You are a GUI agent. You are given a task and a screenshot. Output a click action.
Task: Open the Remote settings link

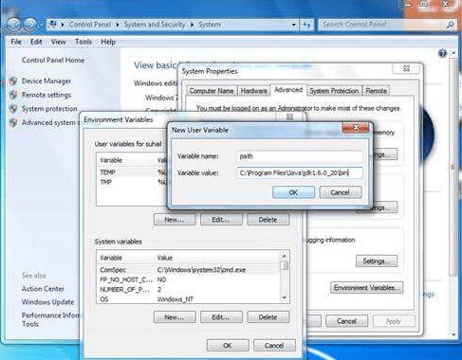(46, 95)
